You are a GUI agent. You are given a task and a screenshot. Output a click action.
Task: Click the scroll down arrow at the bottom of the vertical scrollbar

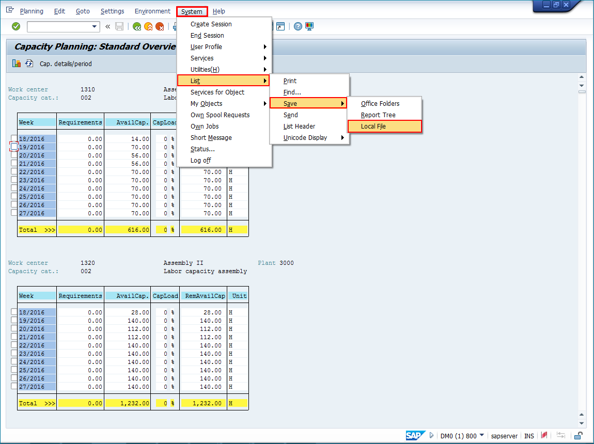click(x=582, y=423)
